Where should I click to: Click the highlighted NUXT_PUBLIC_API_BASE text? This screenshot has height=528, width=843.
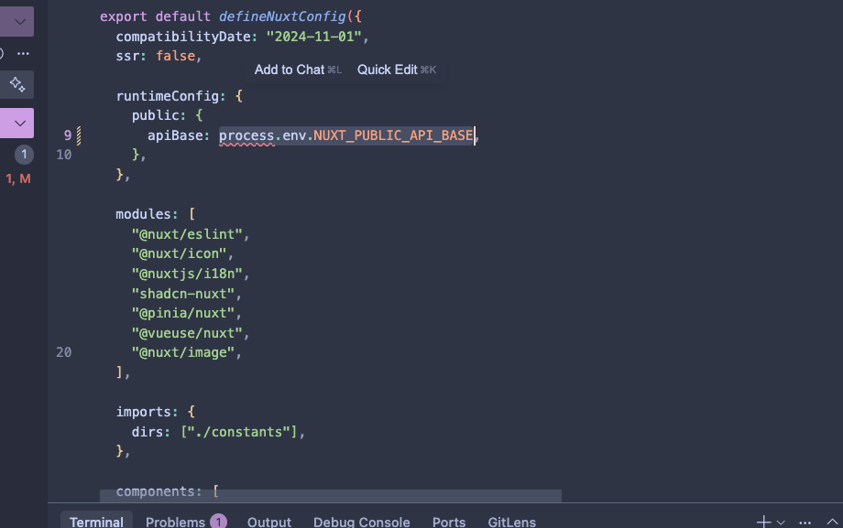(x=392, y=135)
